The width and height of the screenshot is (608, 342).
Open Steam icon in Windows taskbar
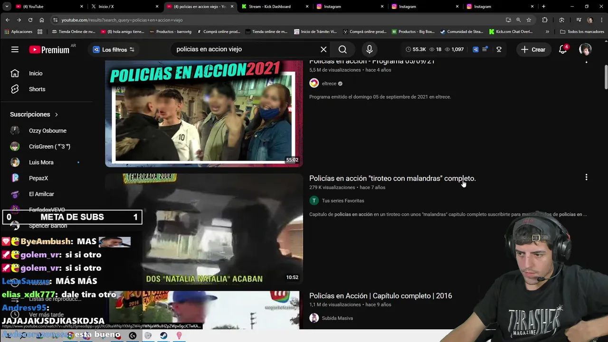coord(163,335)
